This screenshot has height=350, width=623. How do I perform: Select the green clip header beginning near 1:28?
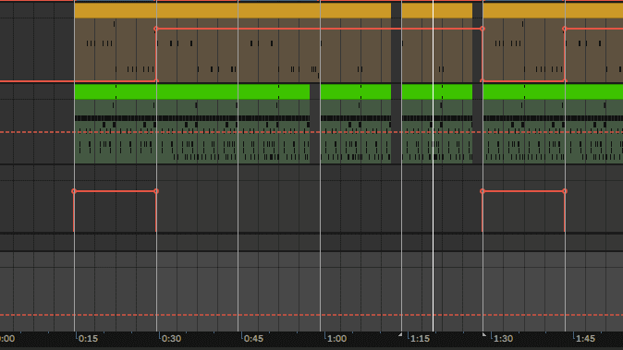(x=553, y=91)
